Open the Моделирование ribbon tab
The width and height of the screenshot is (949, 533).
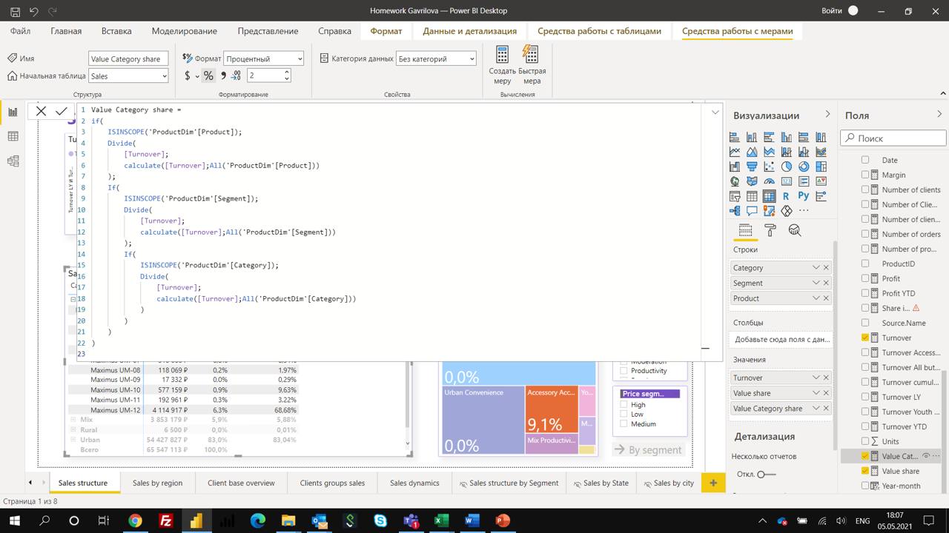coord(185,31)
